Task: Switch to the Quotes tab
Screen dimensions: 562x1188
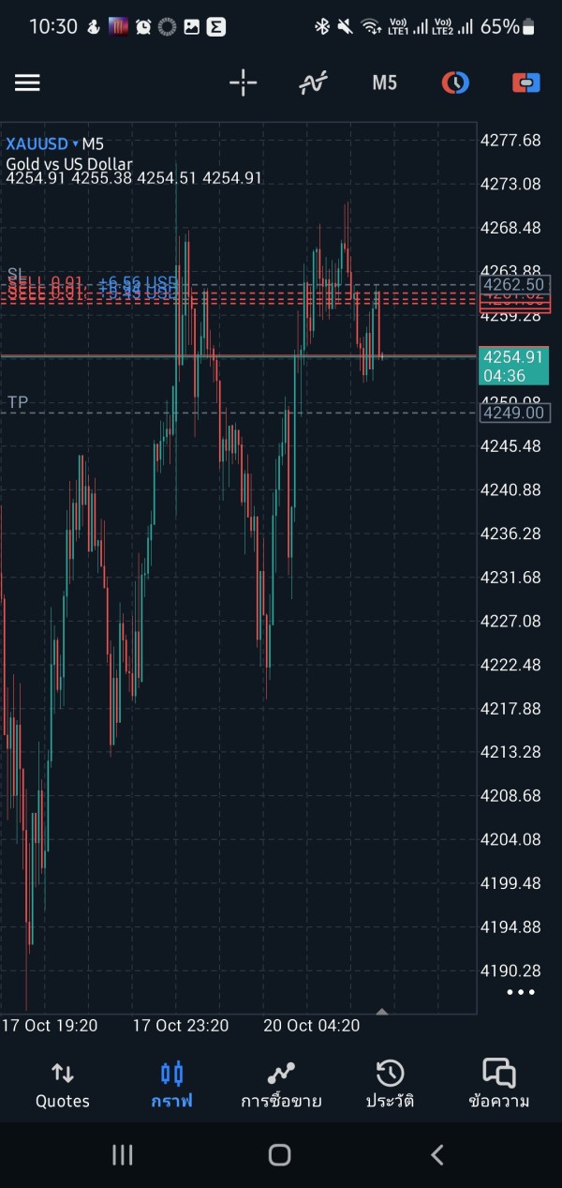Action: [62, 1085]
